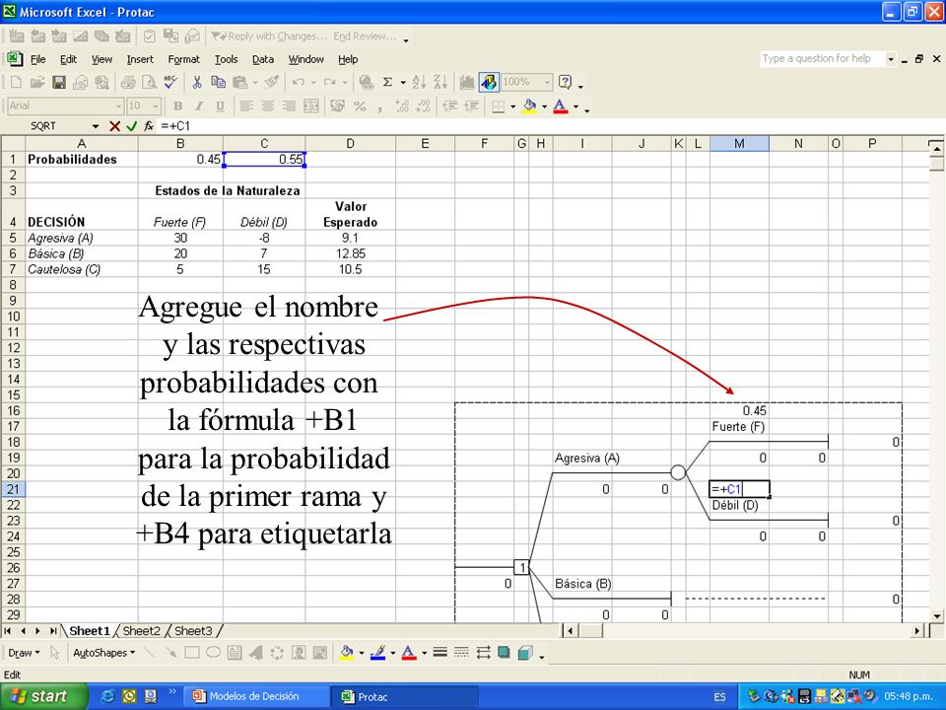Run the ABC spelling check icon

[170, 82]
